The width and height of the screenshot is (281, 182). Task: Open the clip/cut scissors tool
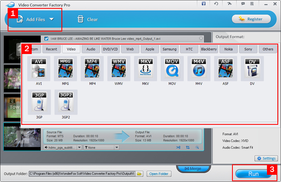coord(178,147)
